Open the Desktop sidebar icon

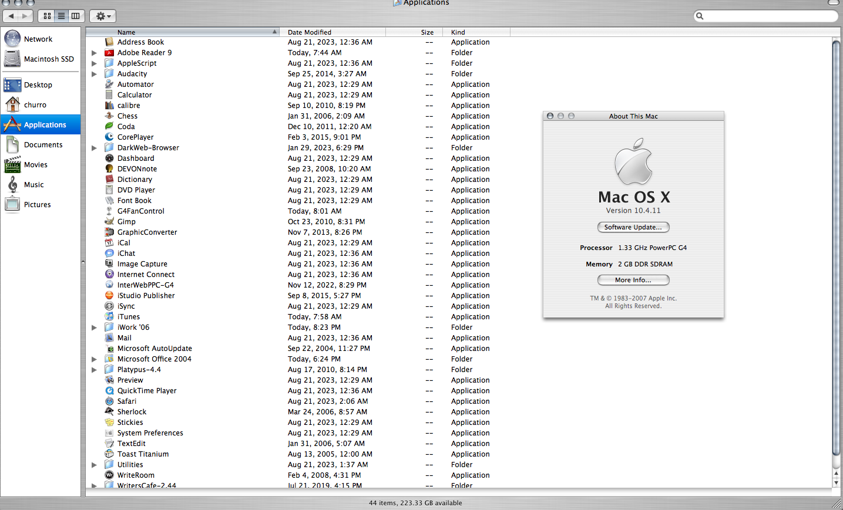pos(12,85)
